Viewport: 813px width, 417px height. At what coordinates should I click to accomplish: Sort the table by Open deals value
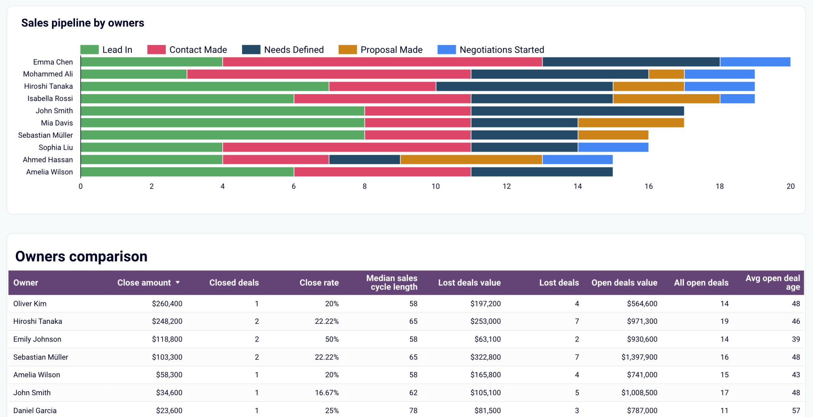click(x=624, y=282)
